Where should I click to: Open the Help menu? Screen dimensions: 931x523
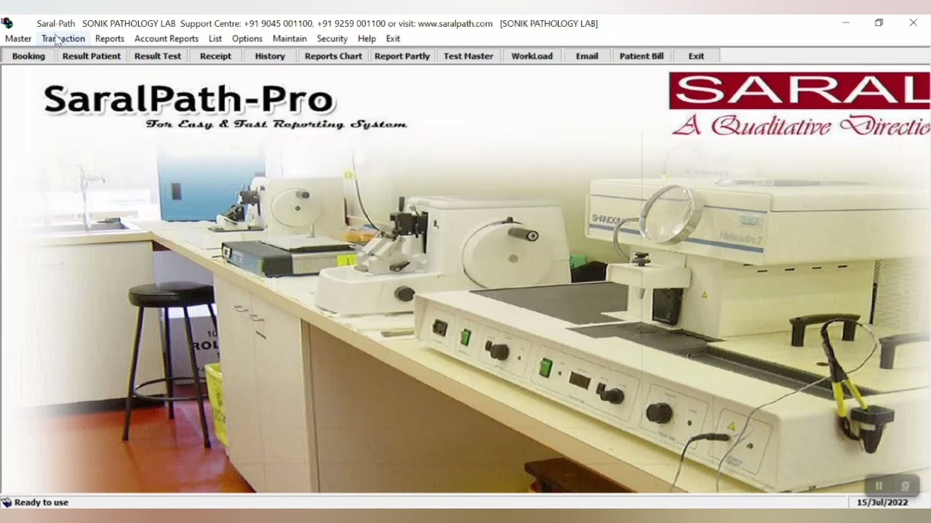coord(367,38)
